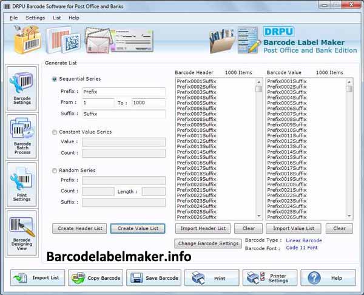Click the envelopes banner icon

(x=99, y=40)
